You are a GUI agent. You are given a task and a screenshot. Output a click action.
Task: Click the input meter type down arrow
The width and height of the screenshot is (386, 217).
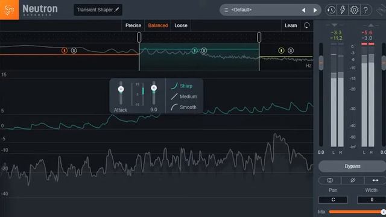point(334,25)
